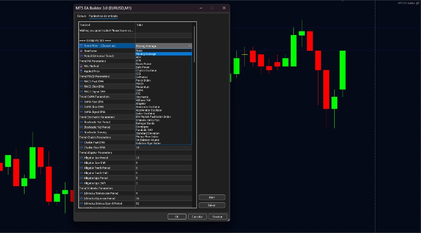Click the 01 icon of Stochastic %K Period
Screen dimensions: 421x233
tap(81, 122)
